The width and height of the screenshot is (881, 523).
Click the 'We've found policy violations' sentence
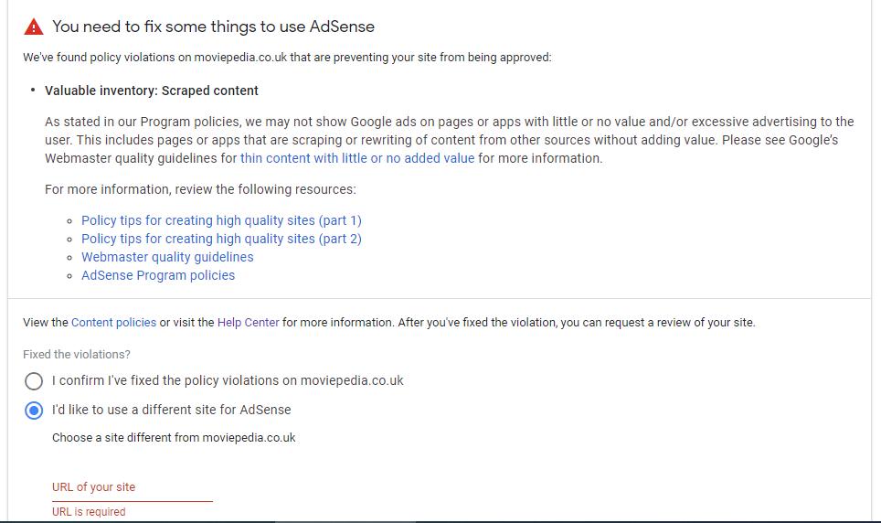[x=287, y=58]
